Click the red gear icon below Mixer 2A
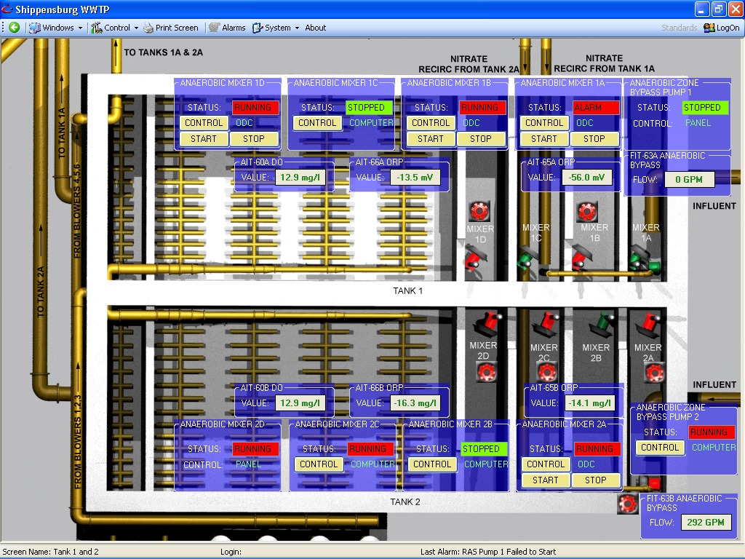Screen dimensions: 745x559 652,373
